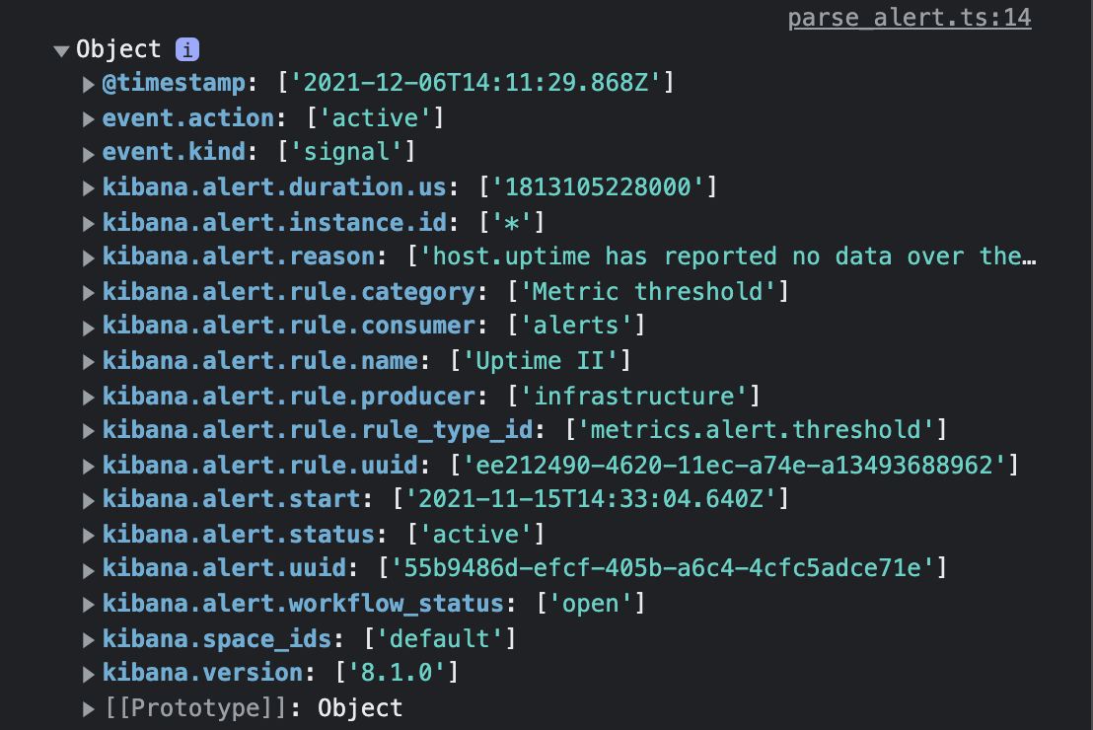Expand the event.action property
Image resolution: width=1093 pixels, height=730 pixels.
pos(89,117)
